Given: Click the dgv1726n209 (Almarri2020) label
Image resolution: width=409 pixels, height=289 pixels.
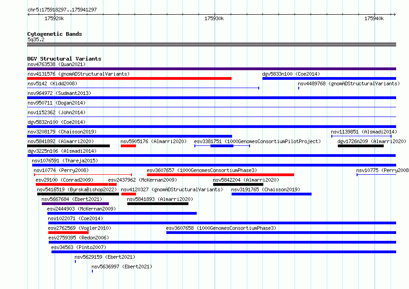Looking at the screenshot, I should click(x=372, y=141).
